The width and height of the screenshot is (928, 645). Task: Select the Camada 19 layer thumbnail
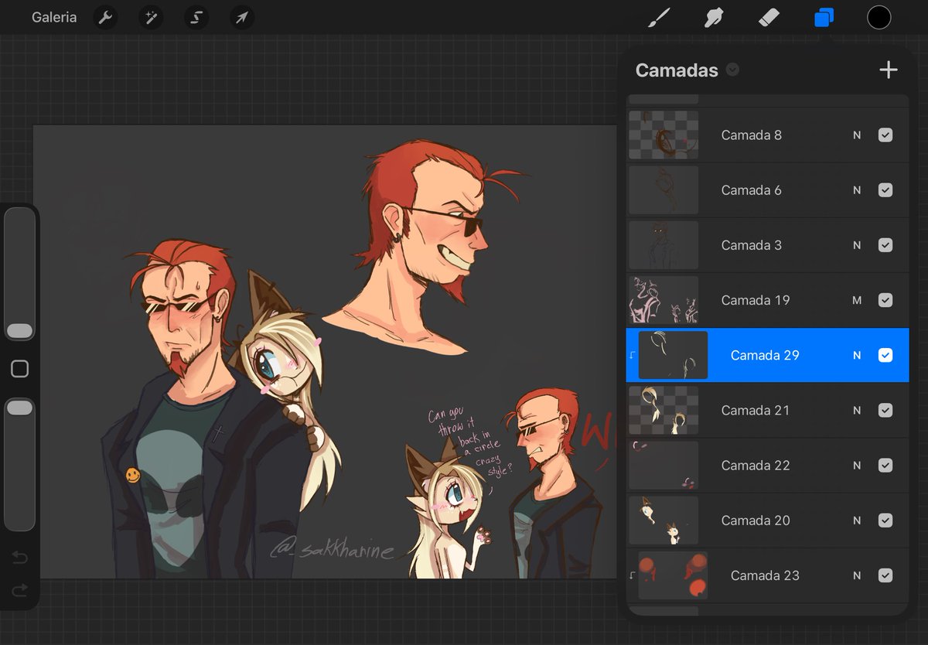coord(664,300)
